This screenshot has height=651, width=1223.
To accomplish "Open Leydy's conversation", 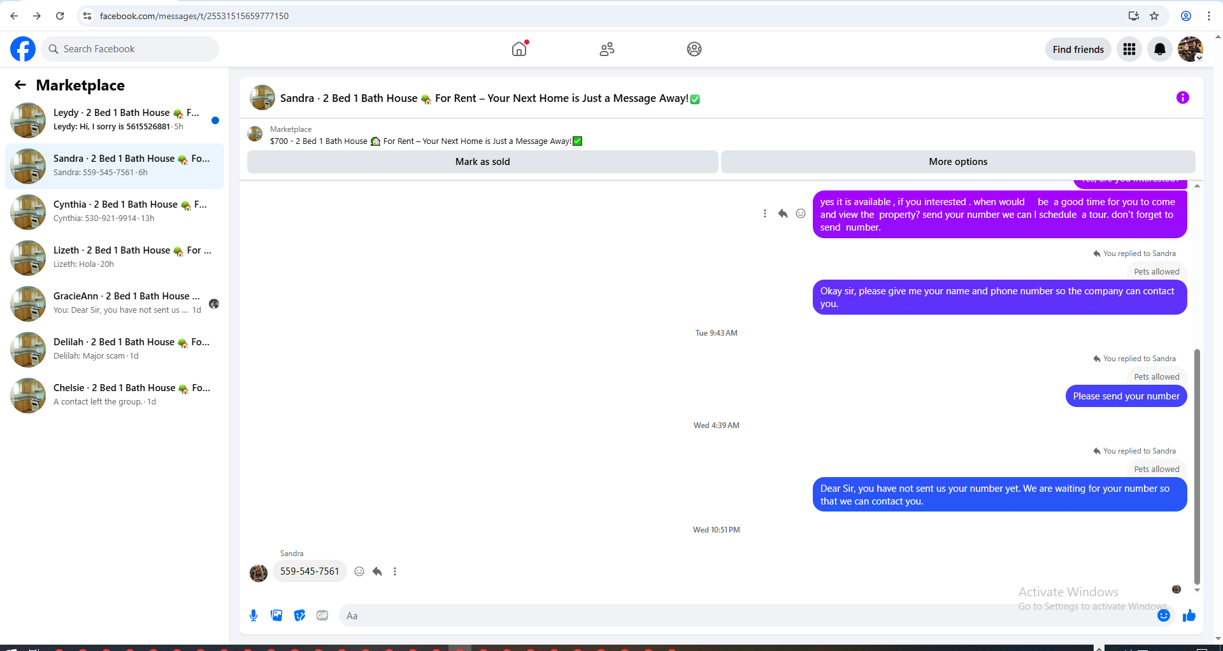I will (115, 120).
